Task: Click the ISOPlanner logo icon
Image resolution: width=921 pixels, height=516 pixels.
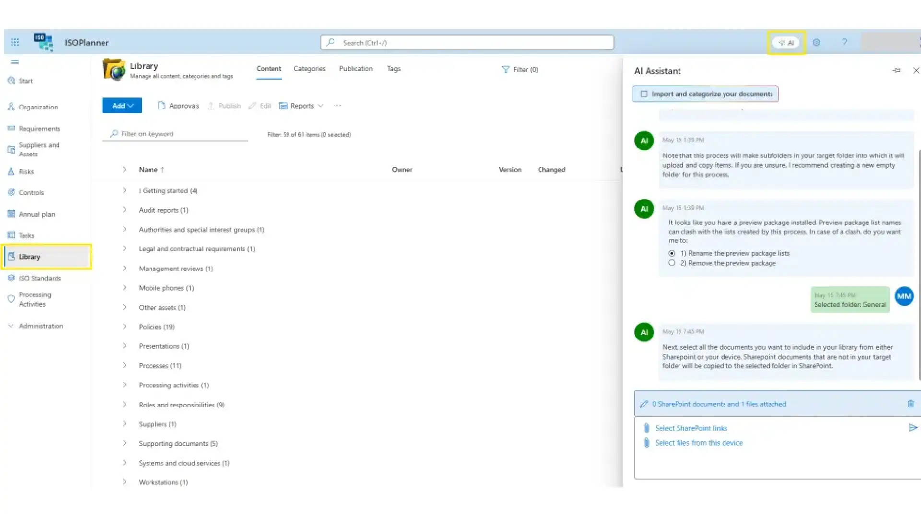Action: coord(43,42)
